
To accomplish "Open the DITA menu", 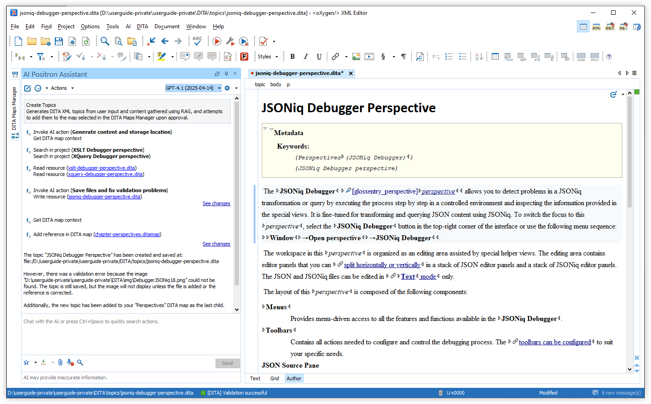I will point(142,26).
